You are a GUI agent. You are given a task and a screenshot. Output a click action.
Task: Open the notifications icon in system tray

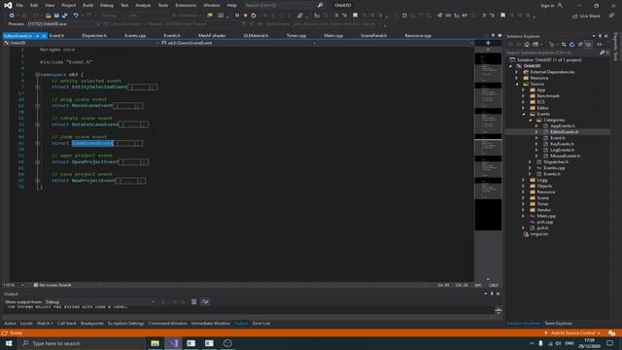(x=609, y=343)
